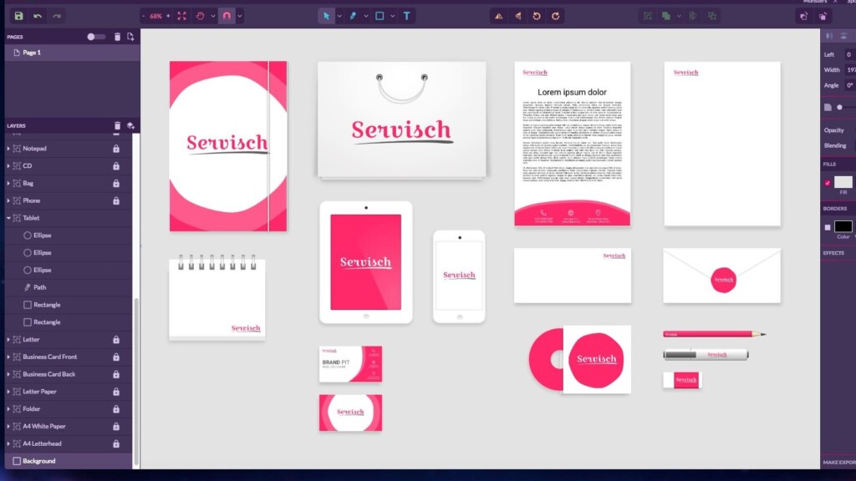
Task: Open the black border Color swatch
Action: (x=843, y=225)
